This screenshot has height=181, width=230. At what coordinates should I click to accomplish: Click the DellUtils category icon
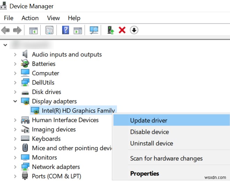pos(25,83)
